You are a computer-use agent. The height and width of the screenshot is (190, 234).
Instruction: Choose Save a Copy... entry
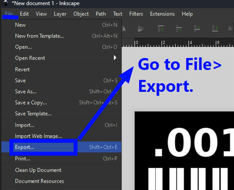tap(61, 103)
